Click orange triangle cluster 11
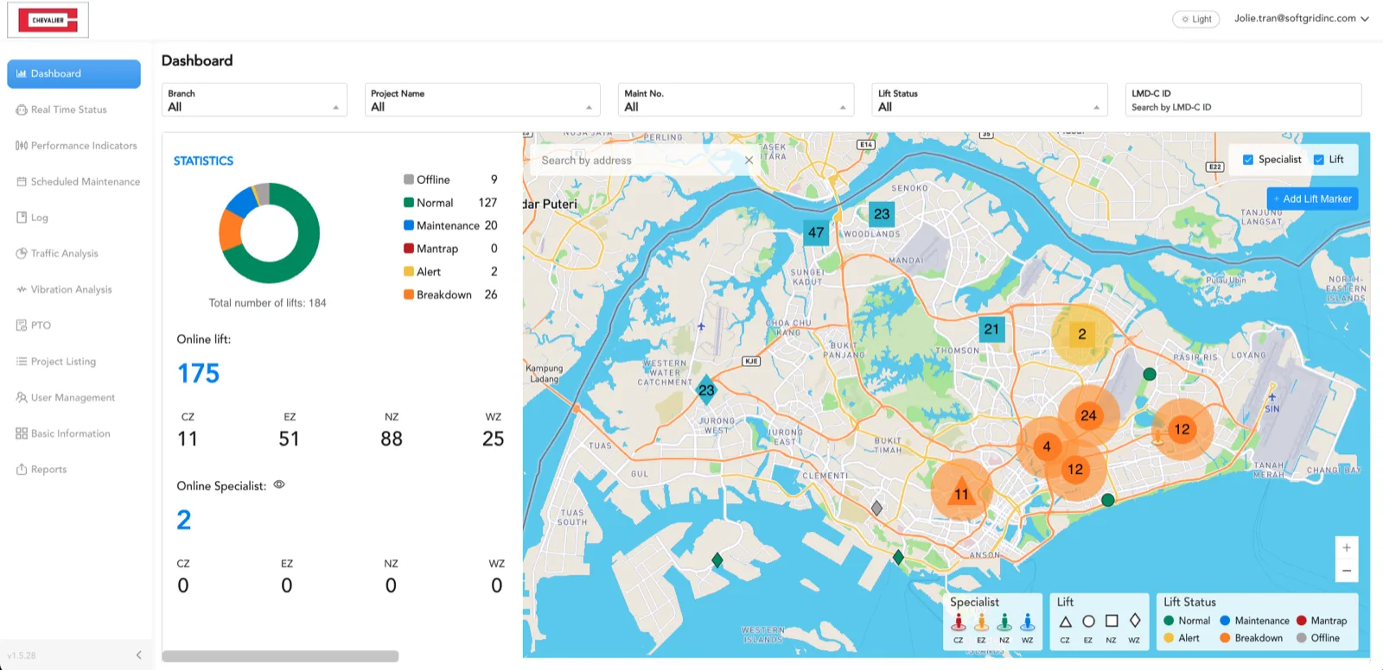The height and width of the screenshot is (670, 1383). 961,490
